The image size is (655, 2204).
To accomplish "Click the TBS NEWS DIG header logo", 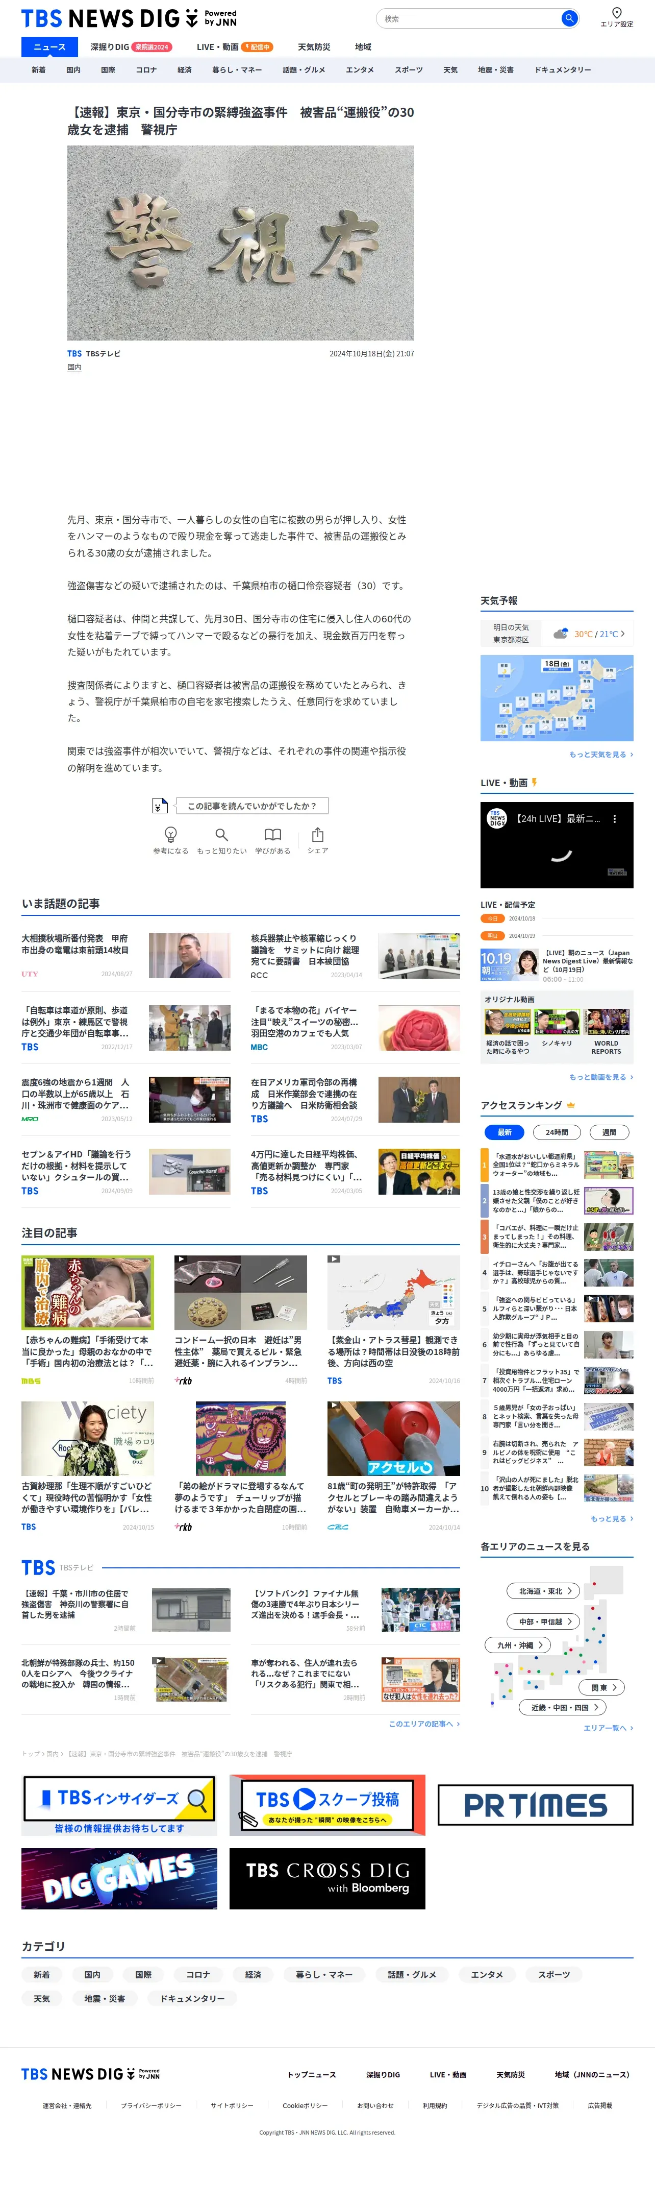I will [x=128, y=18].
